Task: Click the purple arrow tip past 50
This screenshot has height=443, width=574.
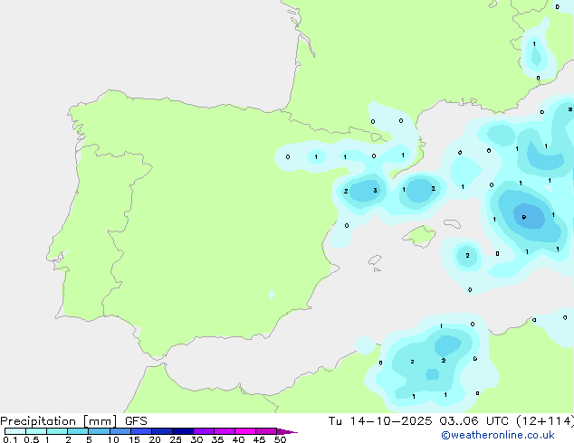Action: click(287, 431)
